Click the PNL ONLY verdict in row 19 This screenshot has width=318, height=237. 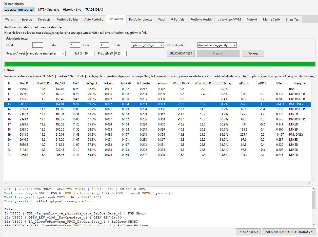pos(296,135)
